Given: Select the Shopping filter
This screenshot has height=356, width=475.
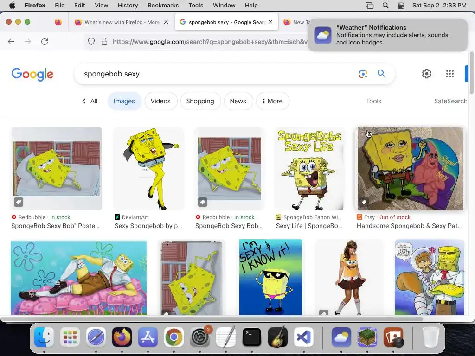Looking at the screenshot, I should click(200, 101).
